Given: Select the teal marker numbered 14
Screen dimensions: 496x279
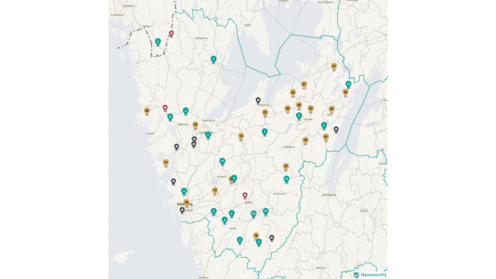Looking at the screenshot, I should click(x=286, y=179).
